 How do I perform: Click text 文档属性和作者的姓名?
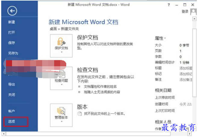coord(100,87)
